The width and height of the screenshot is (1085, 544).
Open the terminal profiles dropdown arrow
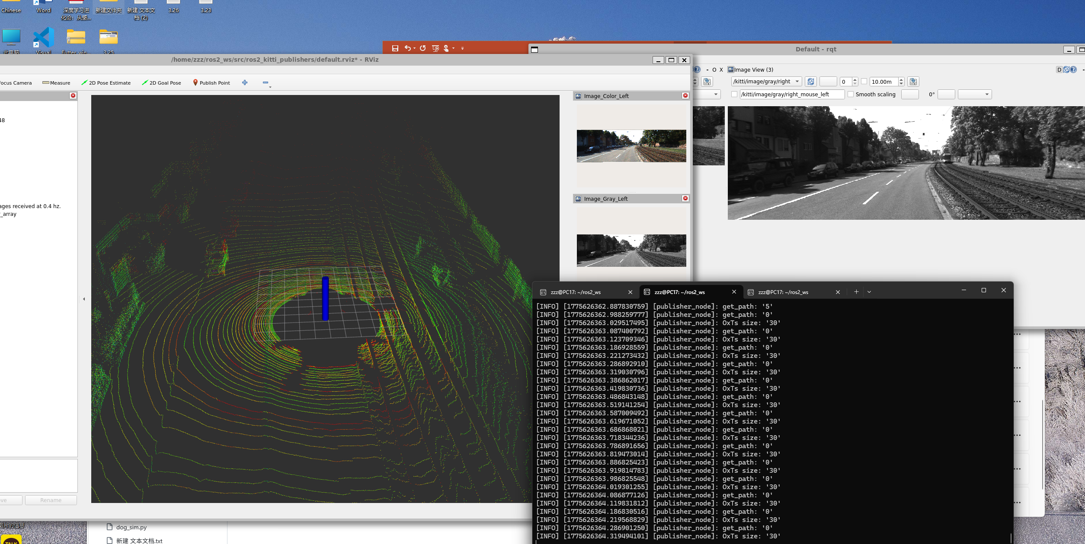[869, 292]
